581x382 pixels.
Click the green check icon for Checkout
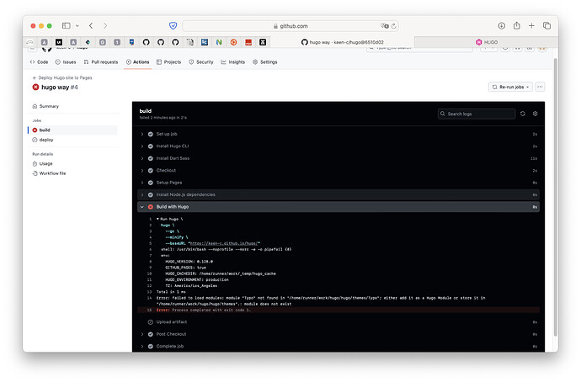pyautogui.click(x=151, y=171)
